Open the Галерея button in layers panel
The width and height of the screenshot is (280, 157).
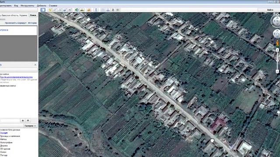point(30,126)
